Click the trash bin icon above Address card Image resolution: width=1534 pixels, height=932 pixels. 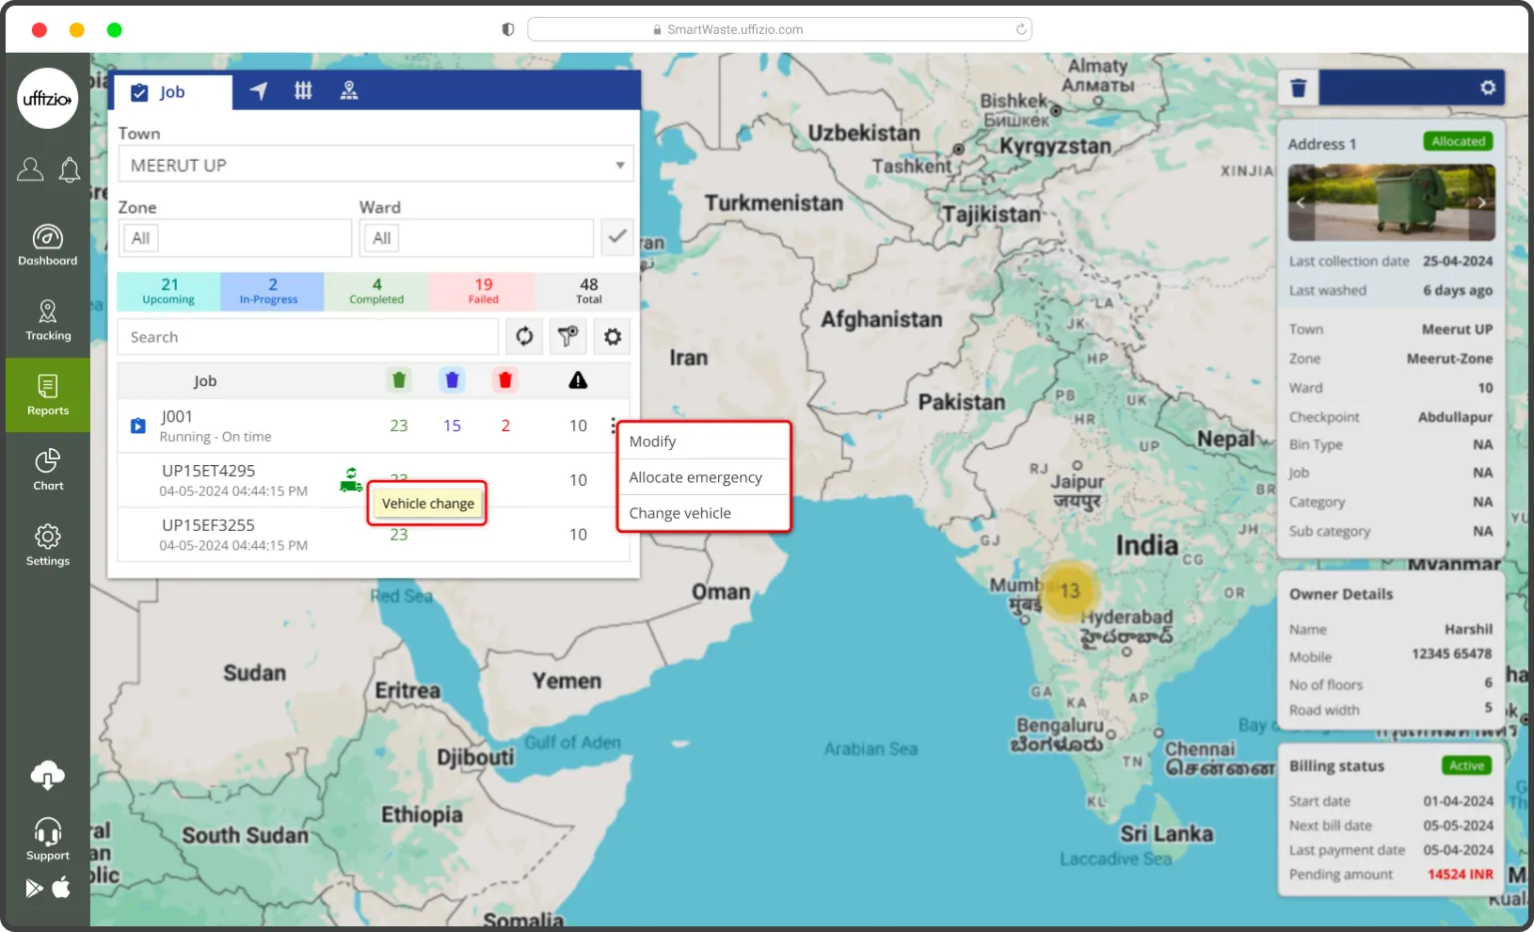point(1298,88)
